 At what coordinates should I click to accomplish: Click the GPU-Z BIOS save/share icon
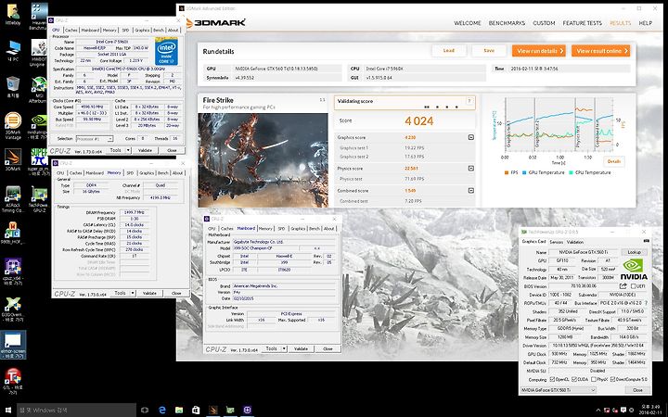[623, 286]
